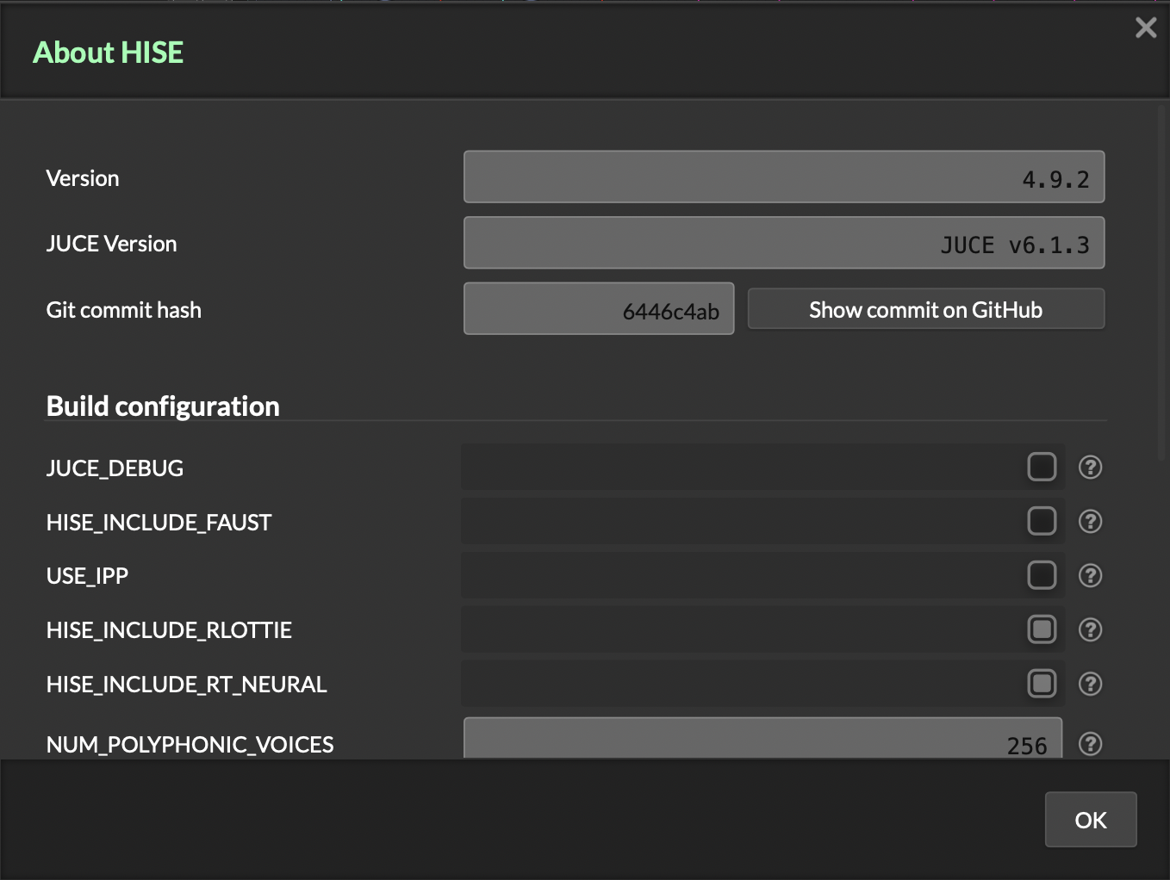Toggle the HISE_INCLUDE_FAUST checkbox

click(1042, 521)
